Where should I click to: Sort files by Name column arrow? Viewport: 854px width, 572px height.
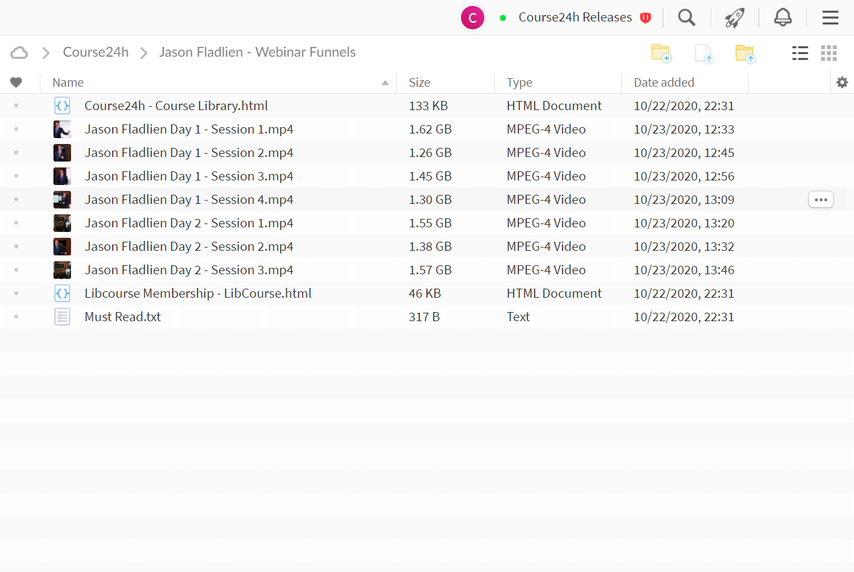click(x=385, y=83)
